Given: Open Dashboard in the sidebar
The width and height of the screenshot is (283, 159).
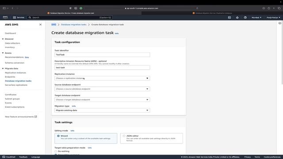Looking at the screenshot, I should tap(11, 33).
